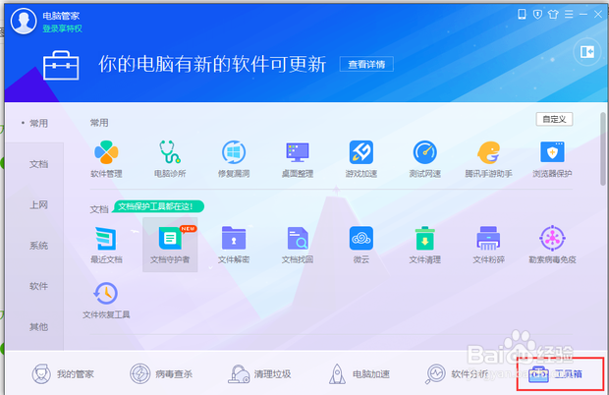
Task: Select 文档 sidebar category
Action: [39, 164]
